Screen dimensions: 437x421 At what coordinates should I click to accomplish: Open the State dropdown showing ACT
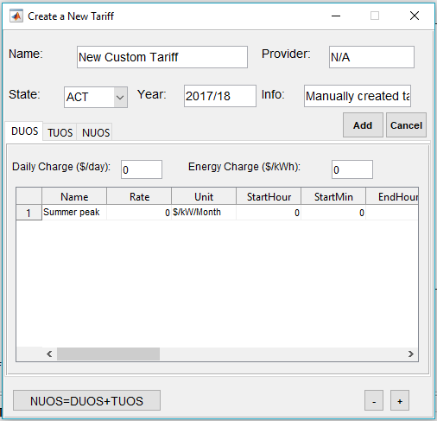[x=96, y=97]
